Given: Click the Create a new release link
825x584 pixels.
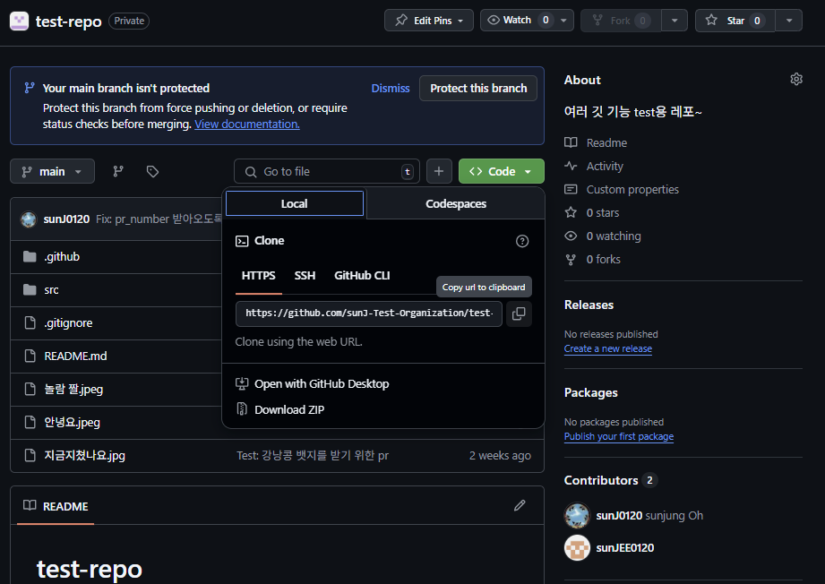Looking at the screenshot, I should pos(607,348).
